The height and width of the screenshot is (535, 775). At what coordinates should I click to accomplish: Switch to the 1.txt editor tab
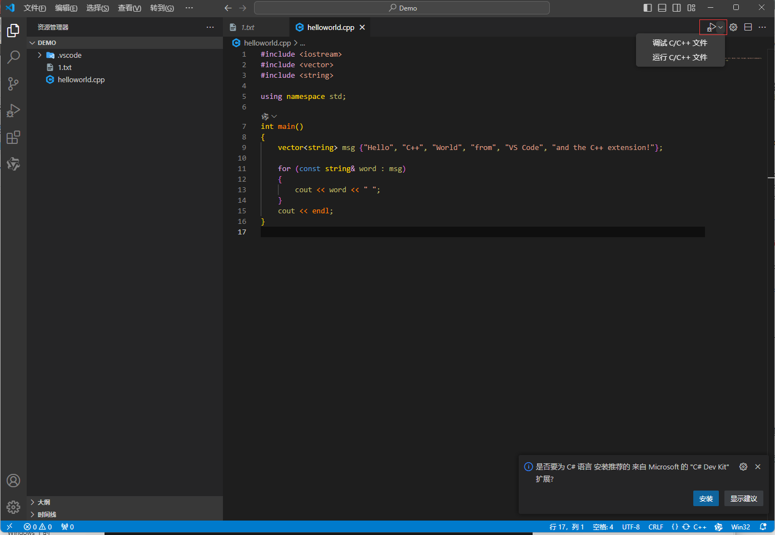(256, 27)
